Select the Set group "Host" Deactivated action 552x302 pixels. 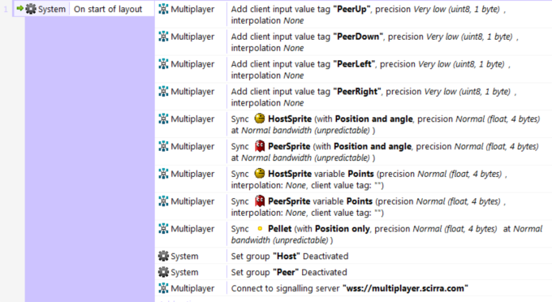point(289,256)
